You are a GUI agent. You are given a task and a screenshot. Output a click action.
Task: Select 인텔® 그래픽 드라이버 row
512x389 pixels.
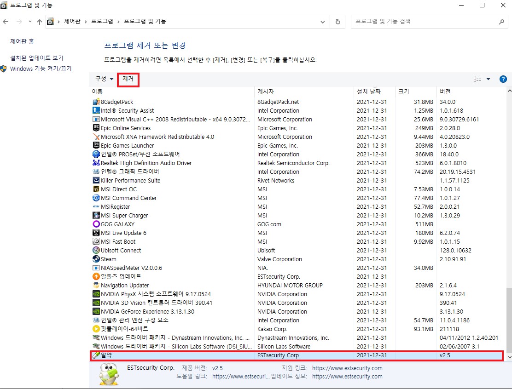(x=296, y=172)
